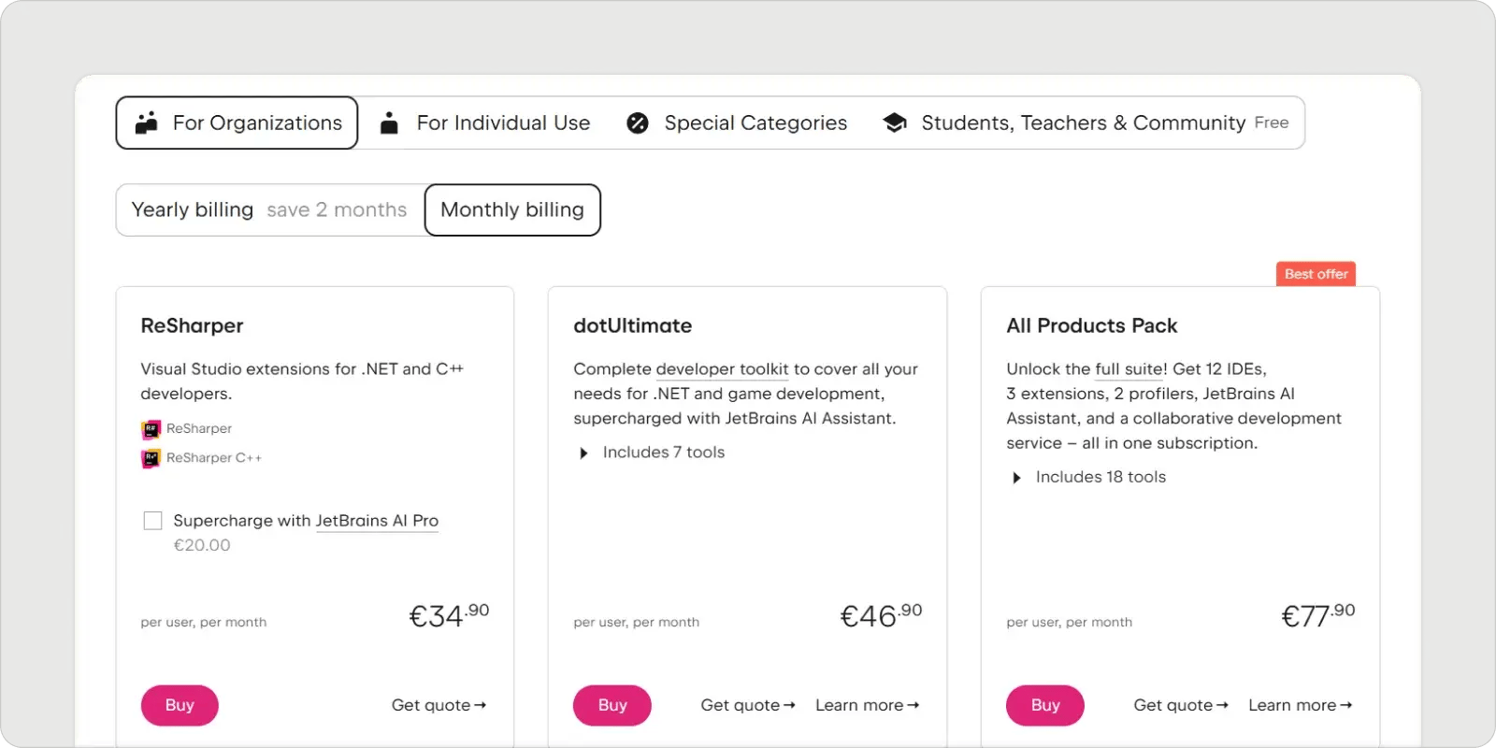Buy the All Products Pack

(x=1044, y=705)
